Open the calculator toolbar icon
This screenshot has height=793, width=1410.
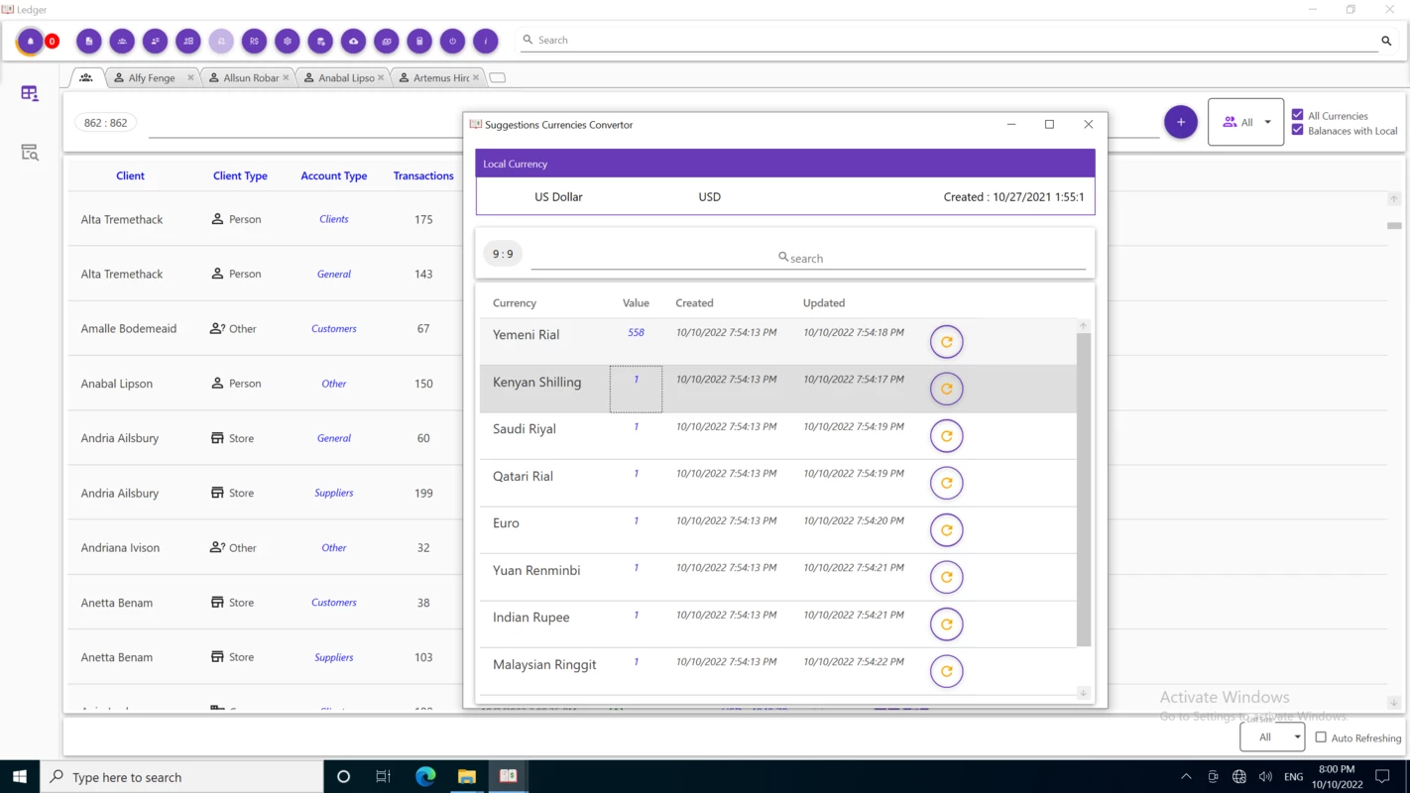(419, 41)
